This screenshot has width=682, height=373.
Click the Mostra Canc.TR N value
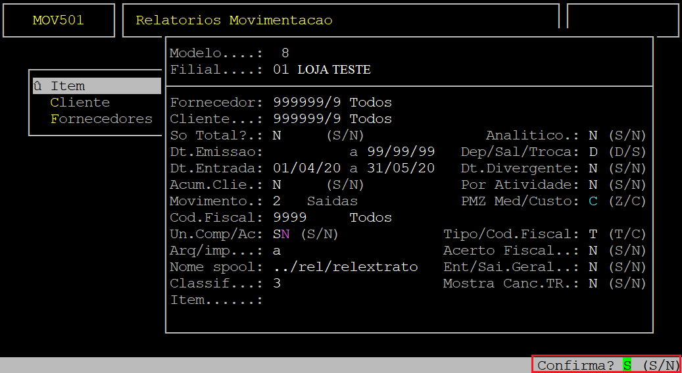coord(593,284)
